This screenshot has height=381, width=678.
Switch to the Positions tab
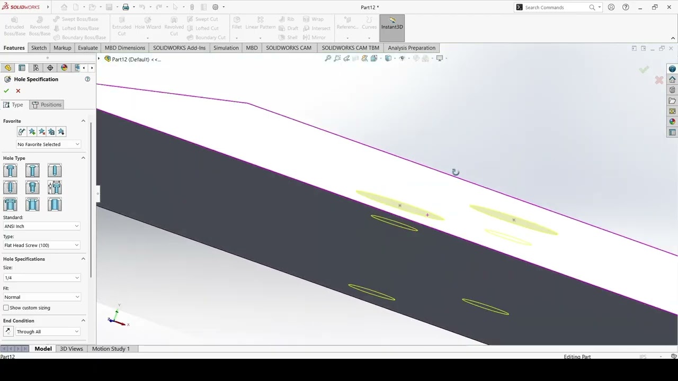pyautogui.click(x=47, y=105)
